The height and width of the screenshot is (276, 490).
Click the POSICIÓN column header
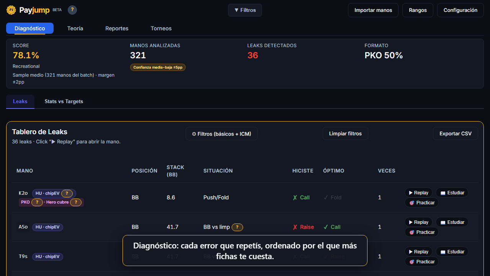coord(144,171)
